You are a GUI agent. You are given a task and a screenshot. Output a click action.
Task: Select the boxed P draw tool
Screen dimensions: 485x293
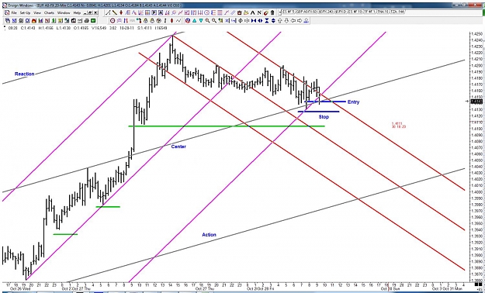[154, 12]
